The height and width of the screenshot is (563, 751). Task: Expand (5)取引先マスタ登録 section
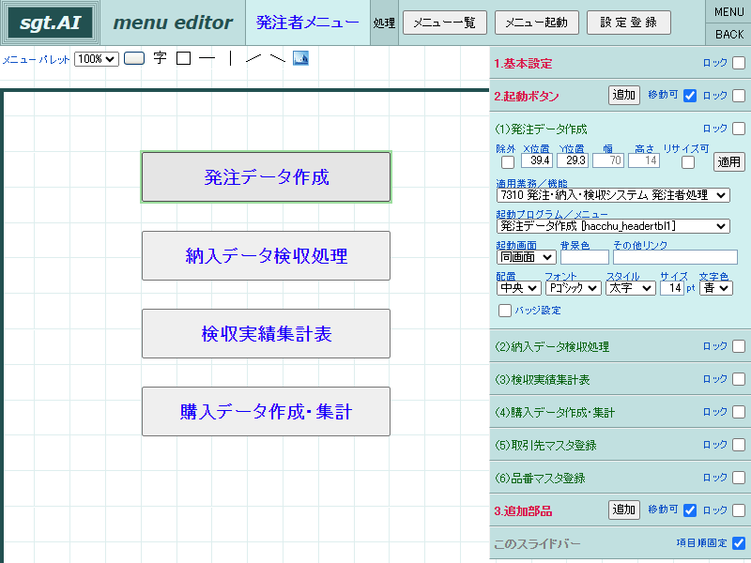(545, 445)
